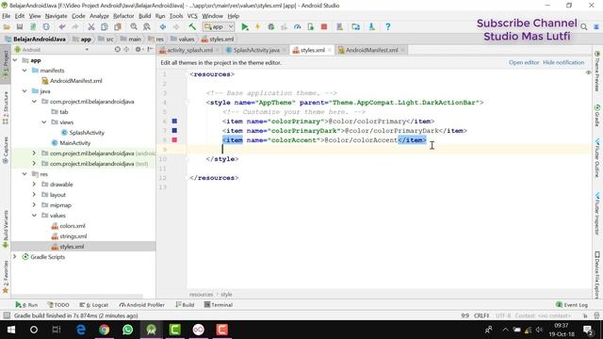The width and height of the screenshot is (603, 339).
Task: Click the Copy icon in toolbar
Action: (105, 27)
